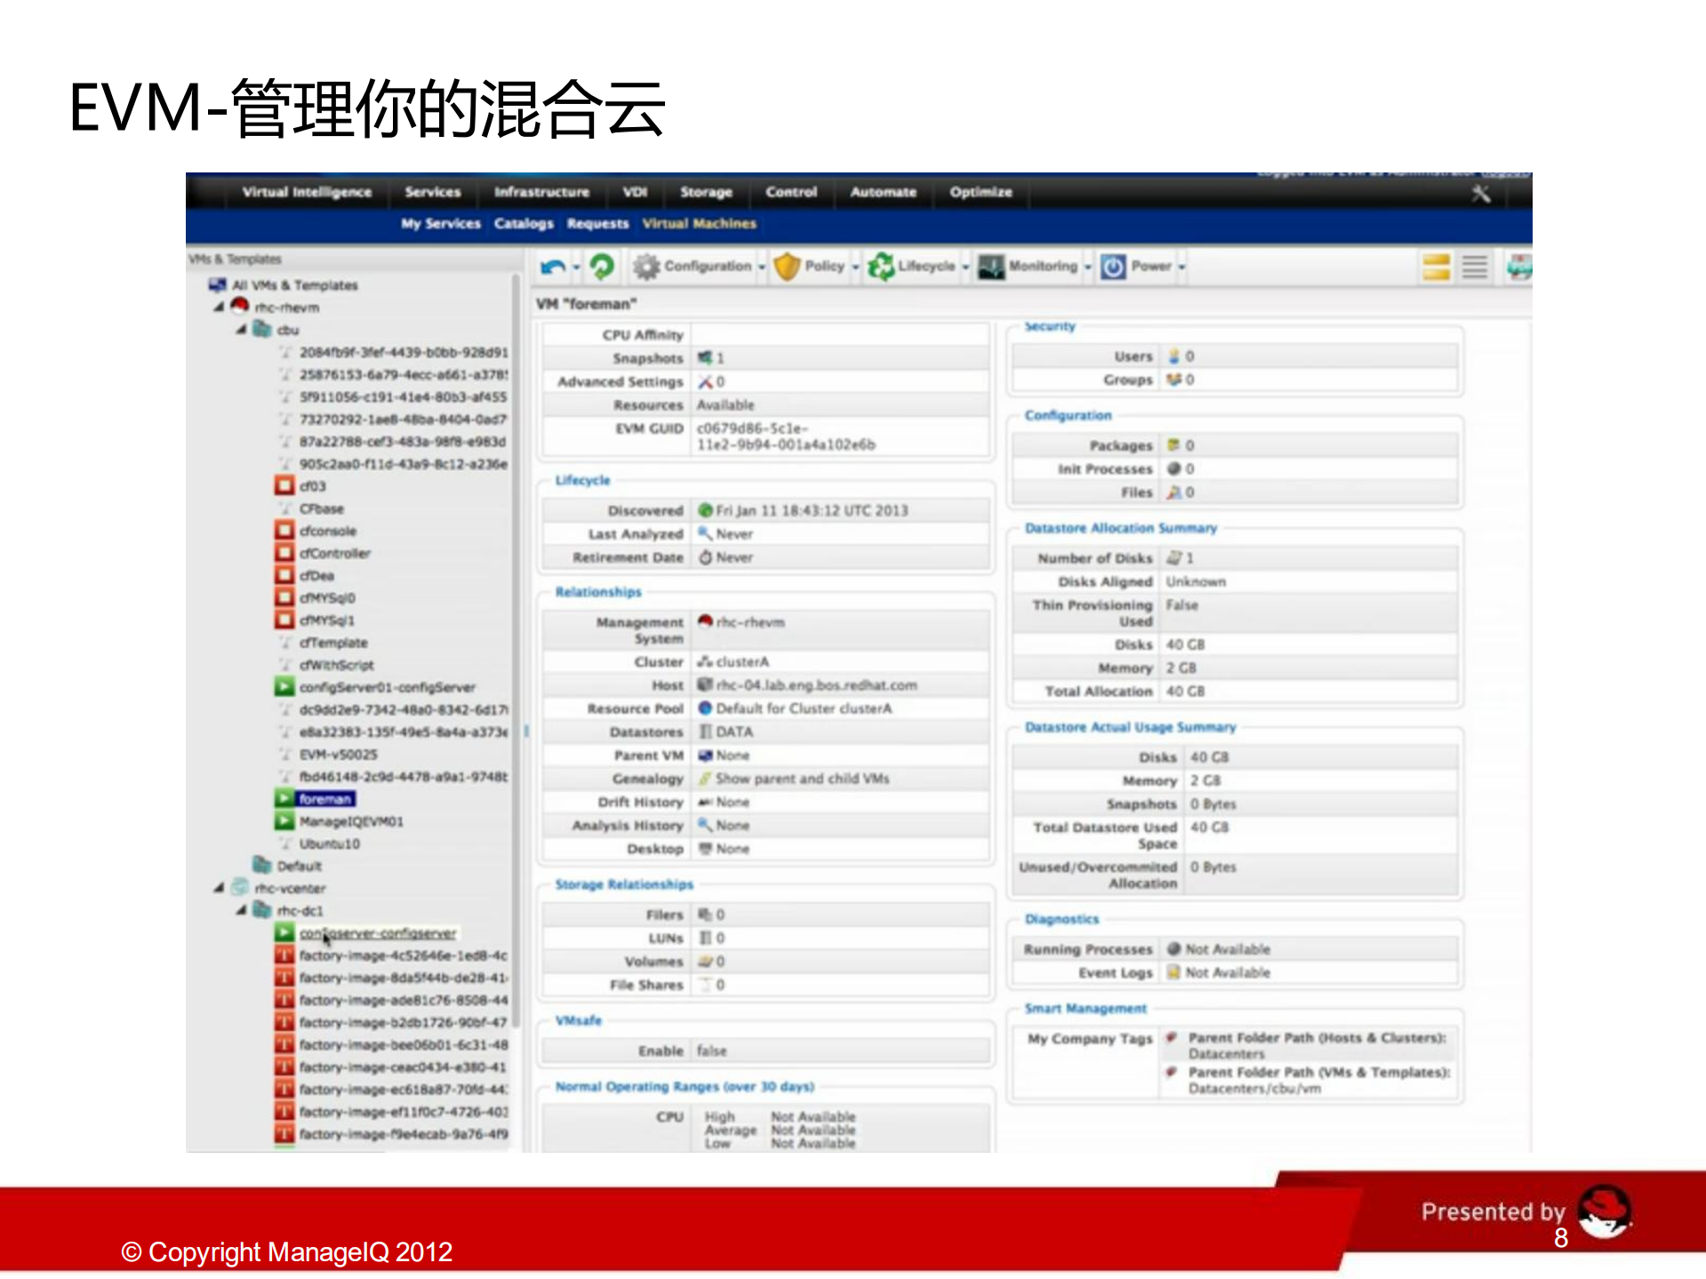
Task: Select the list view icon at top right
Action: 1474,266
